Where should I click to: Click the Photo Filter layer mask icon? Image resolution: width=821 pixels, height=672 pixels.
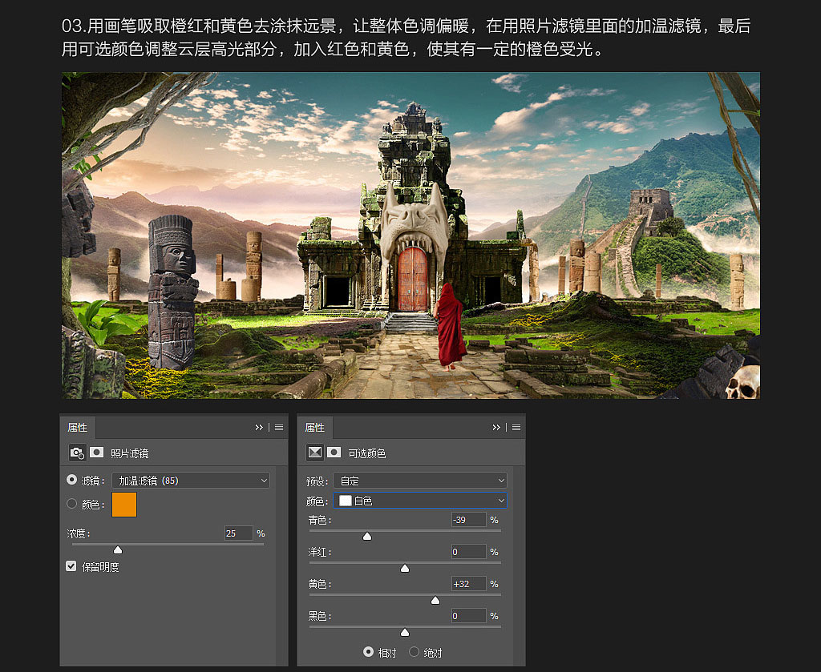tap(97, 453)
